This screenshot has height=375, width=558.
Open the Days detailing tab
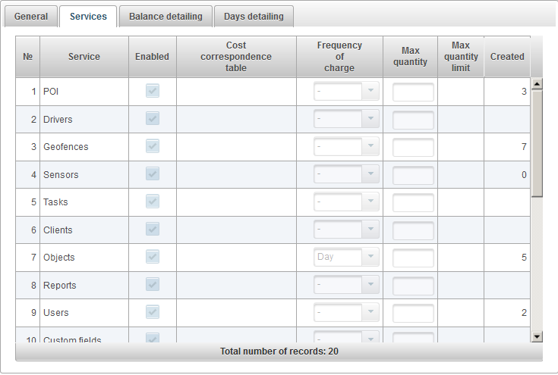(254, 17)
